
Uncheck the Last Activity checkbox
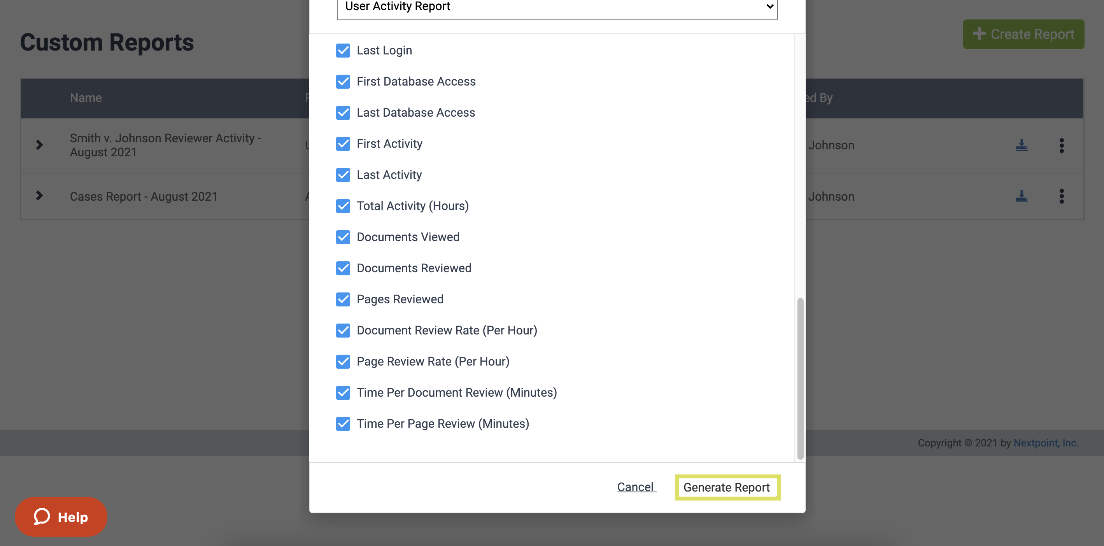point(343,175)
